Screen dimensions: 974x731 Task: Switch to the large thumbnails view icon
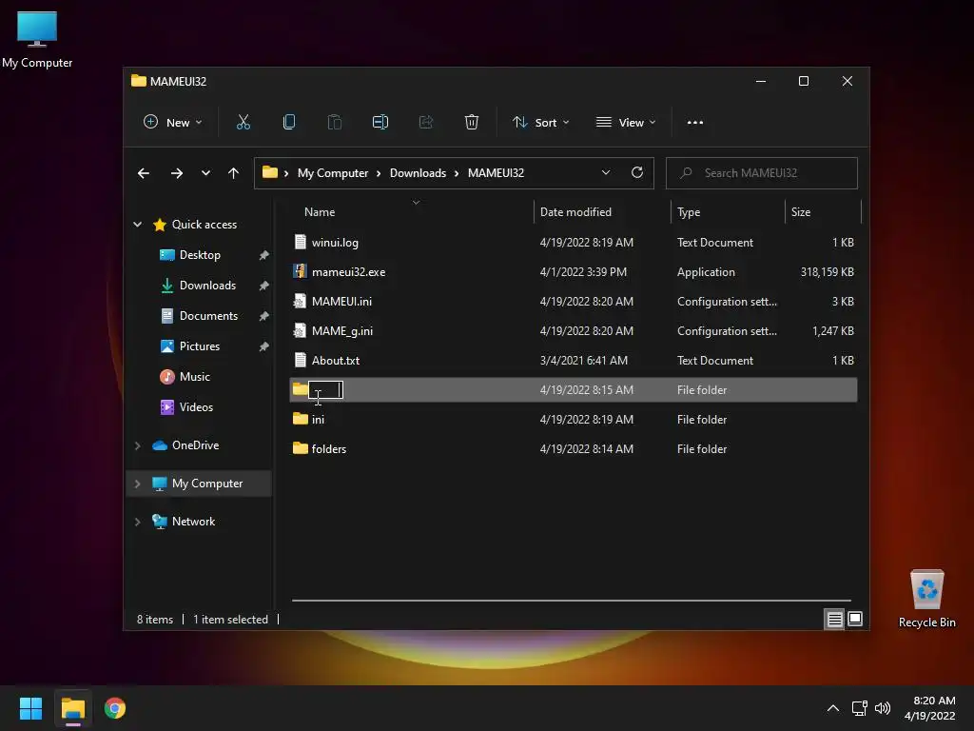point(855,619)
